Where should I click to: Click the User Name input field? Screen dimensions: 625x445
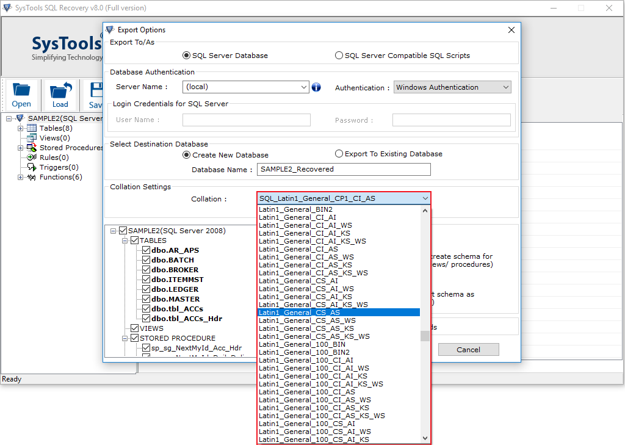point(247,120)
